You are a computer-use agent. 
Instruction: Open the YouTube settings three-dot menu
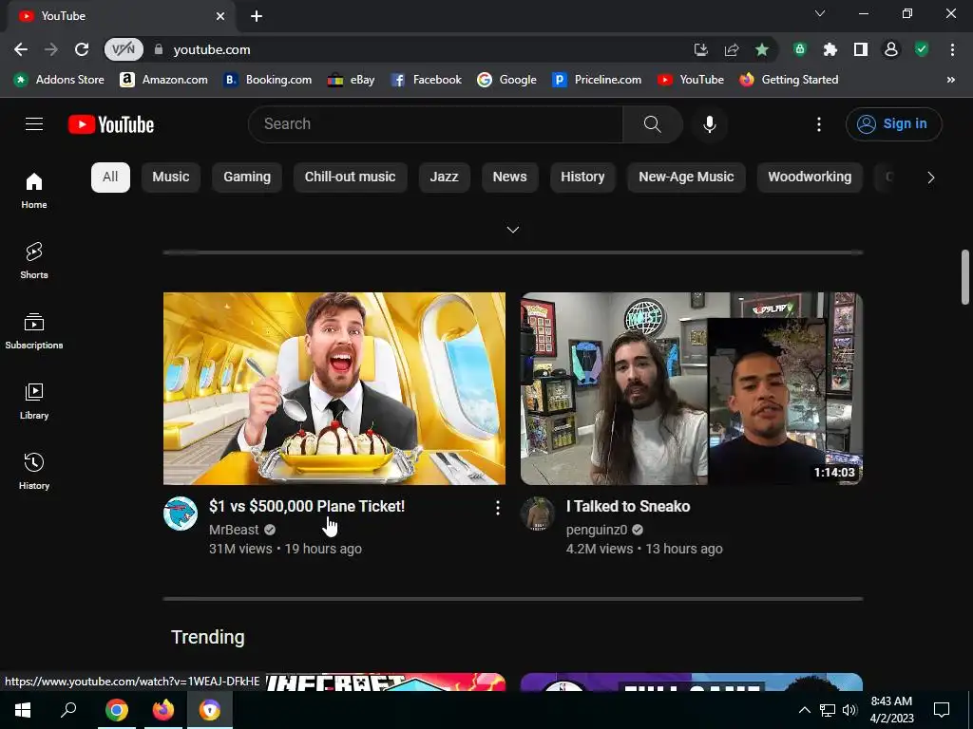[819, 124]
